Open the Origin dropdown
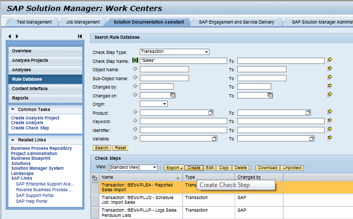Screen dimensions: 353x219 [164, 104]
